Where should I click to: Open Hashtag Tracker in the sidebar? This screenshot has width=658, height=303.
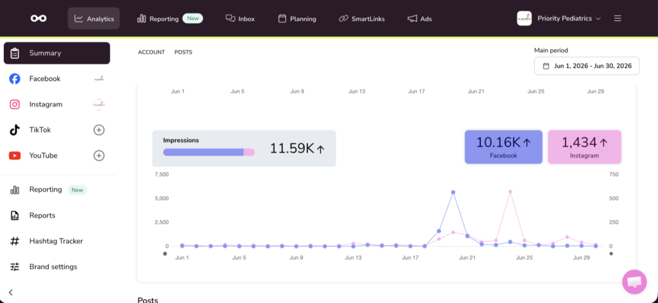pyautogui.click(x=57, y=241)
